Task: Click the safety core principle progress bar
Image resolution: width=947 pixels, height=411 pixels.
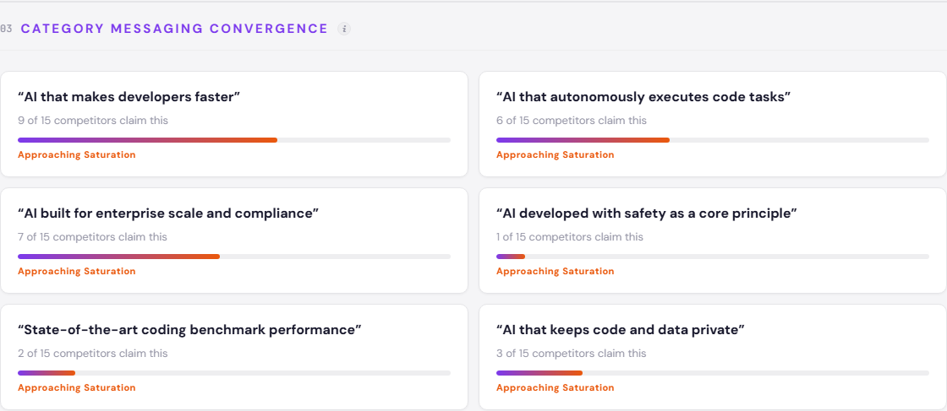Action: [x=712, y=257]
